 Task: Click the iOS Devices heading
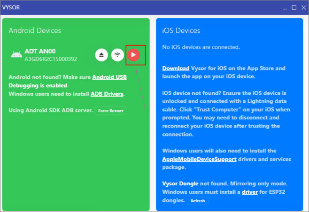(181, 30)
